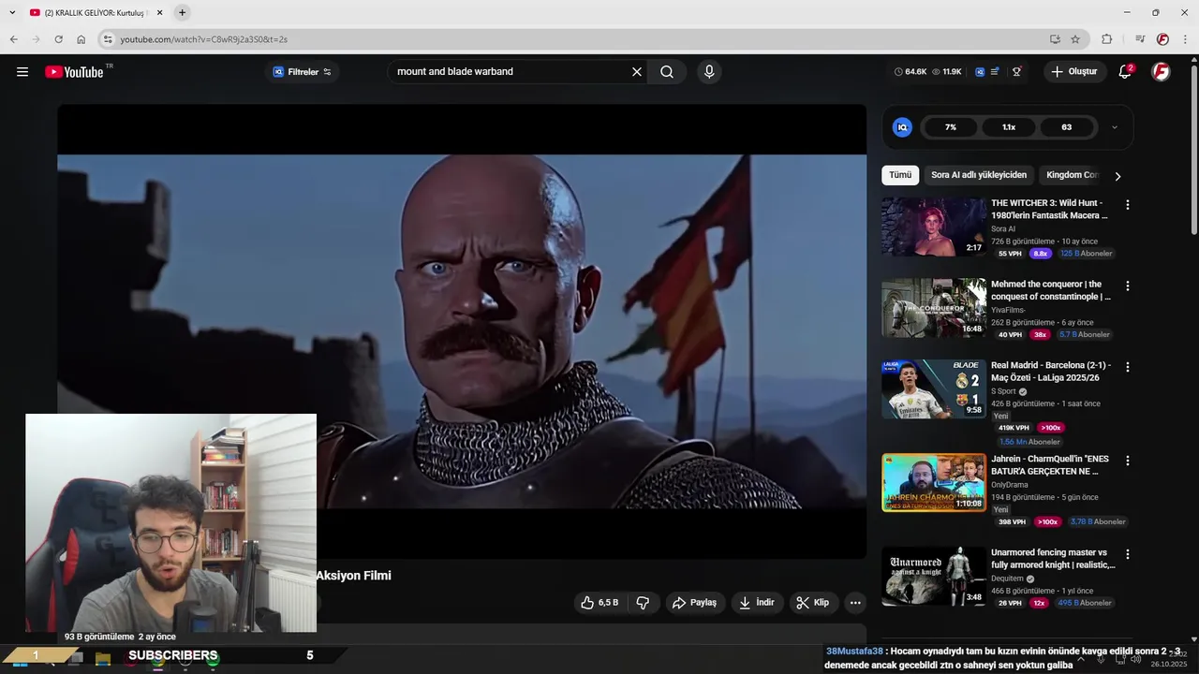1199x674 pixels.
Task: Open Mehmed the conqueror video title
Action: click(x=1050, y=290)
